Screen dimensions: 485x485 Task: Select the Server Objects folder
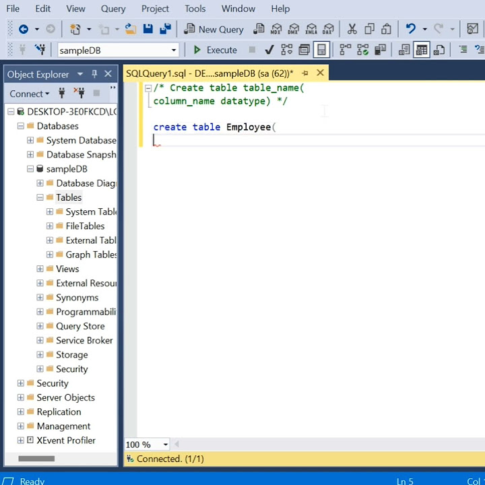[65, 397]
